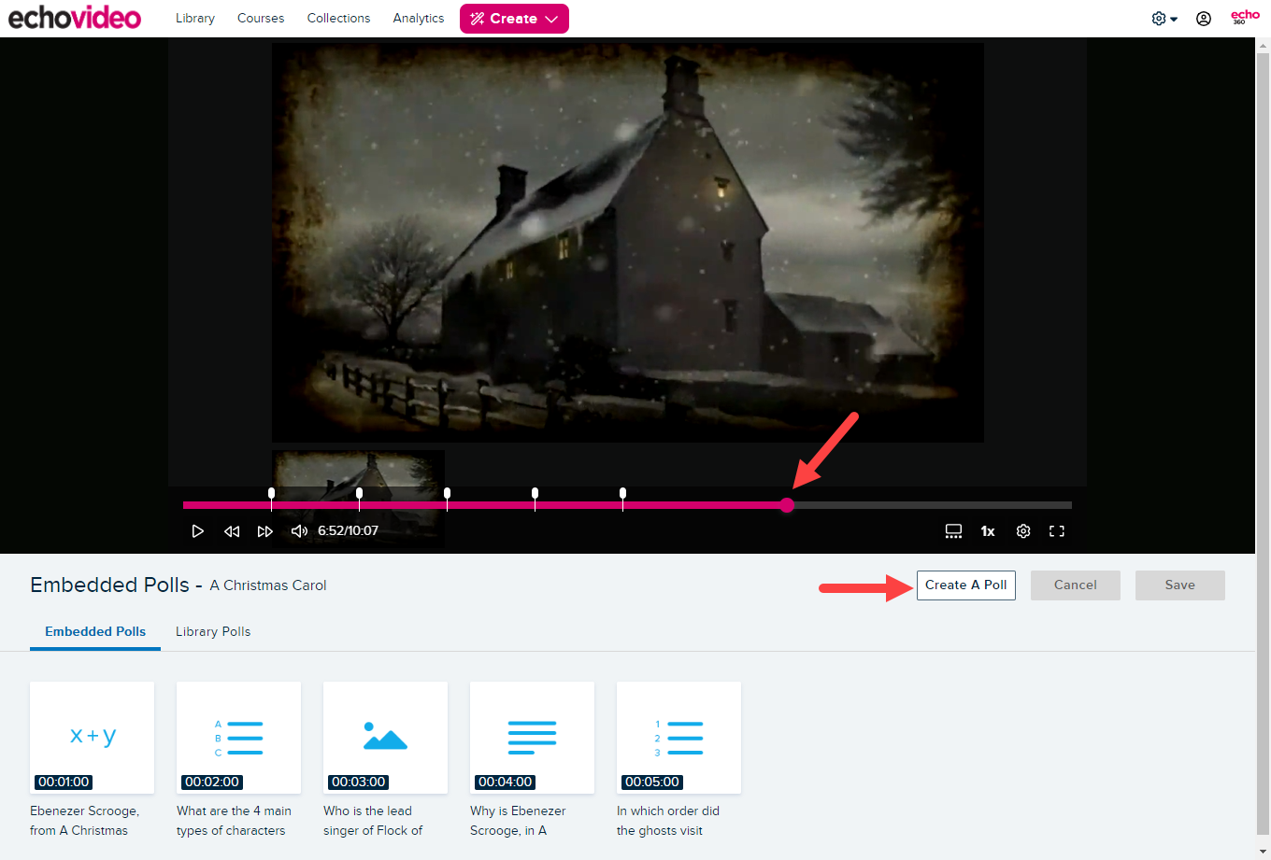Click the 6:52/10:07 time display

(x=348, y=531)
